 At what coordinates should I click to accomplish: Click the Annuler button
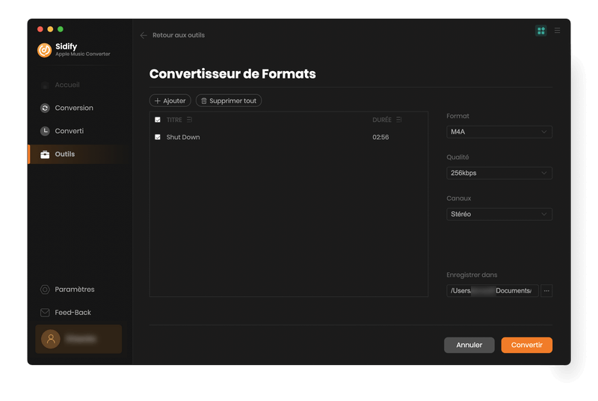point(469,345)
